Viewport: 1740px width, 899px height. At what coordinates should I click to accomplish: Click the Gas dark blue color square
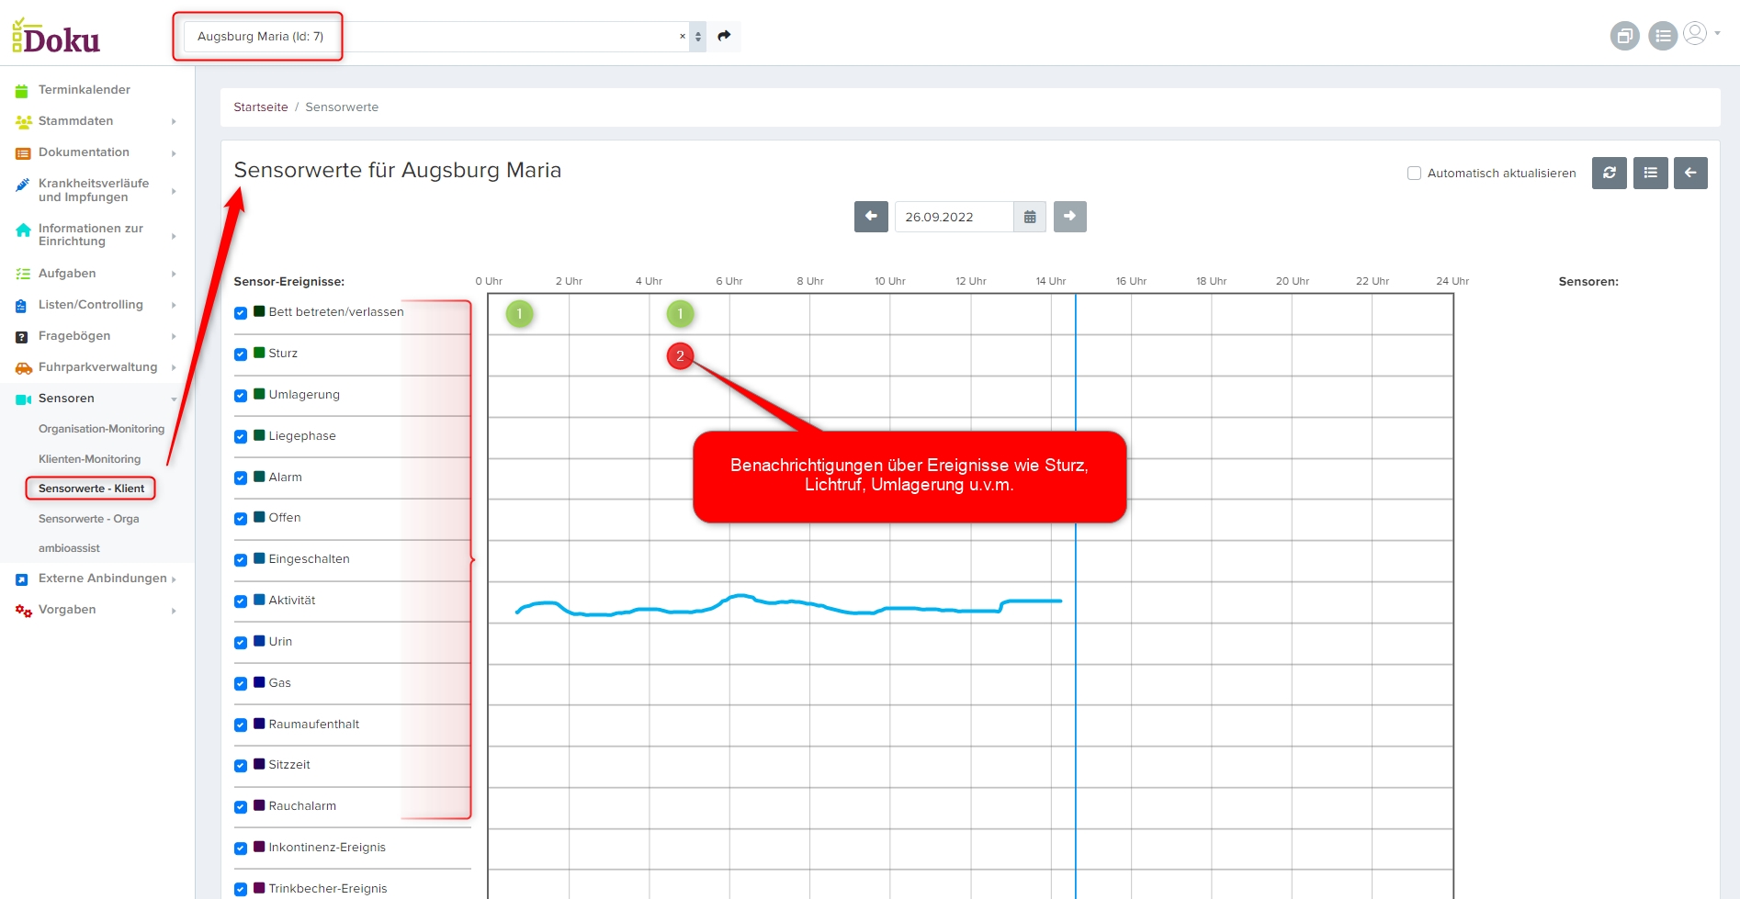click(259, 682)
